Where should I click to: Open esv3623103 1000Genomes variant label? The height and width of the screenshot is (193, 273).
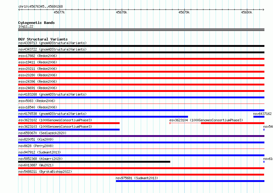[55, 127]
